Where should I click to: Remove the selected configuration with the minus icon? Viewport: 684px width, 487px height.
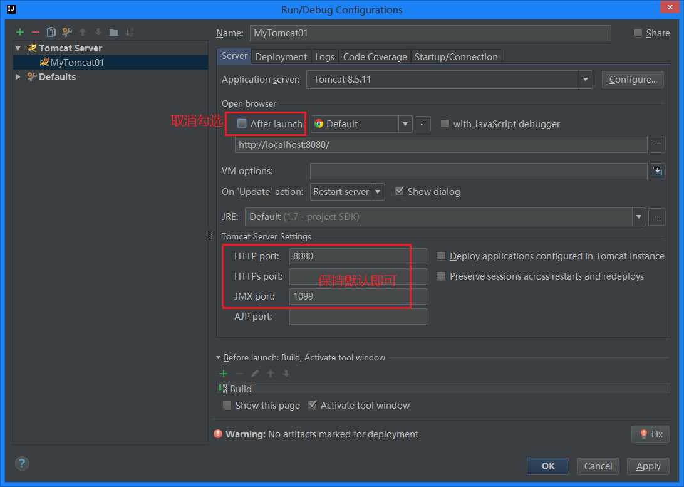click(36, 32)
